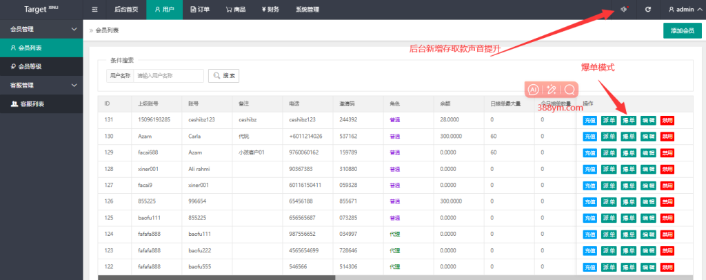This screenshot has width=706, height=280.
Task: Click the 搜索 button
Action: click(223, 76)
